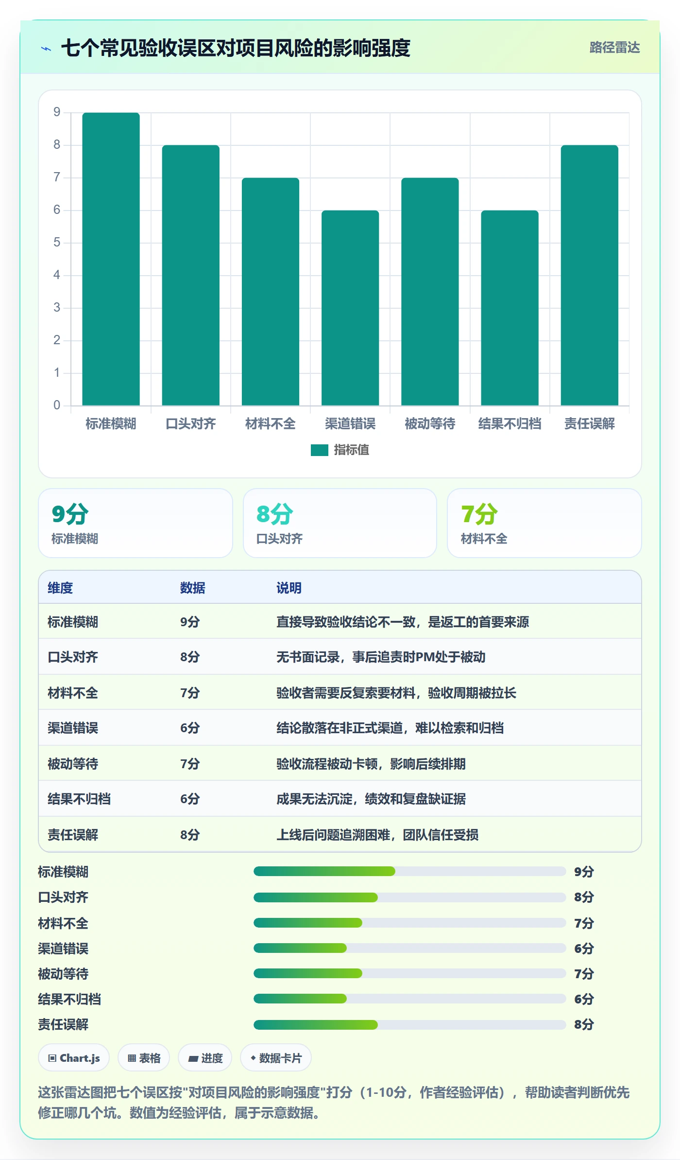Click the 口头对齐 bar in the chart
The width and height of the screenshot is (680, 1160).
(x=191, y=275)
